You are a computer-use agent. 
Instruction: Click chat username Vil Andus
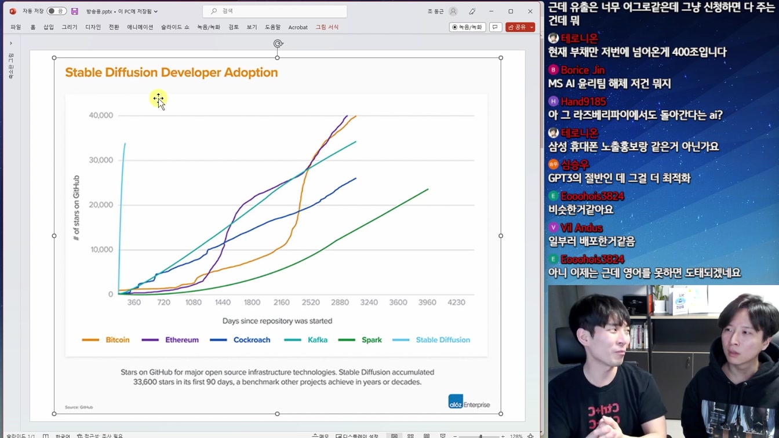point(581,228)
